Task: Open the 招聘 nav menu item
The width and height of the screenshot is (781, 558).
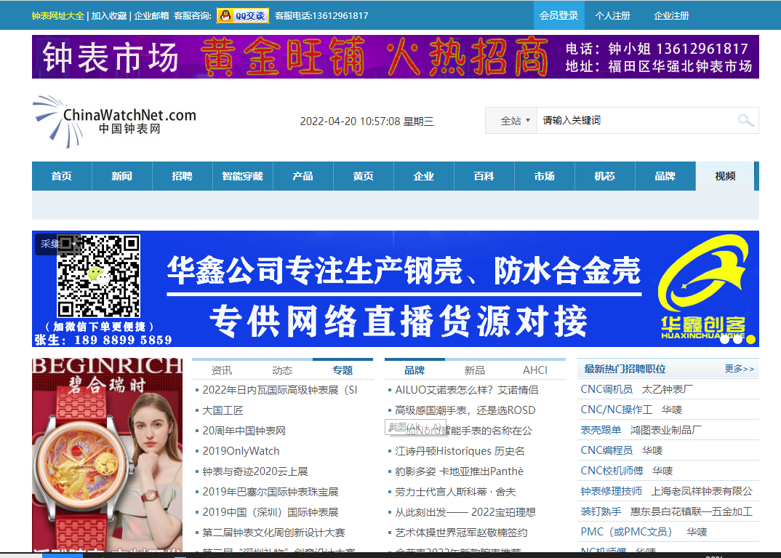Action: [183, 176]
